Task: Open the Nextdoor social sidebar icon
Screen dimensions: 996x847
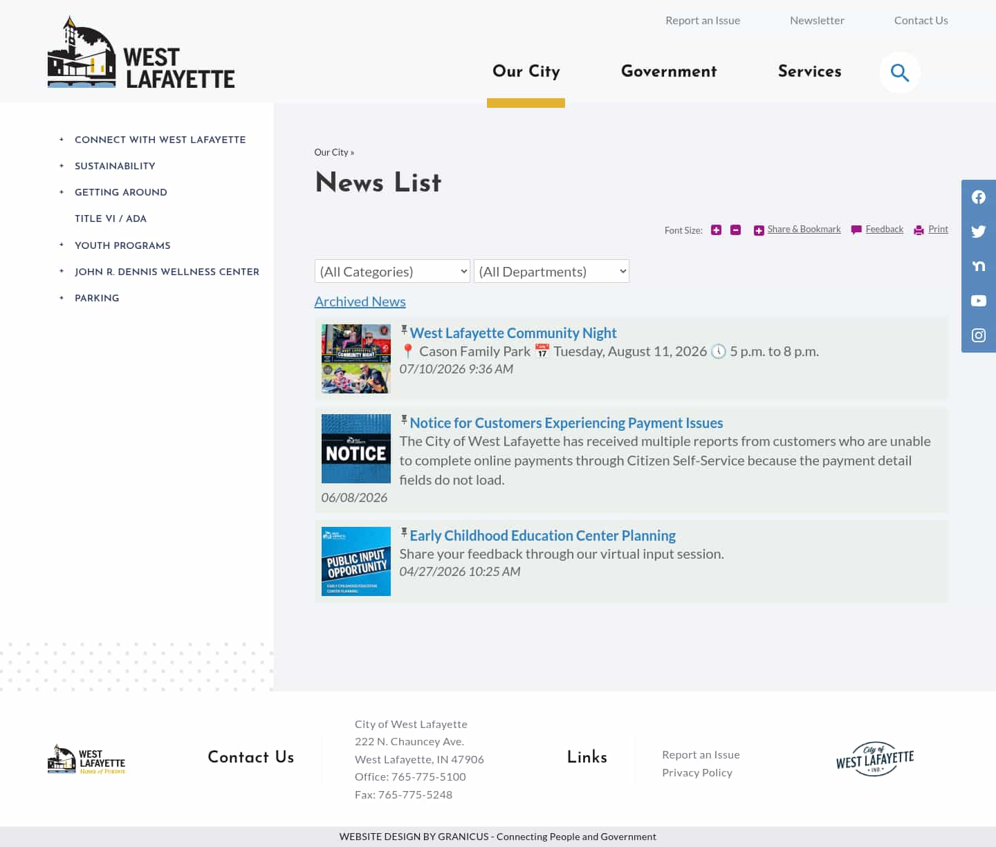Action: click(979, 266)
